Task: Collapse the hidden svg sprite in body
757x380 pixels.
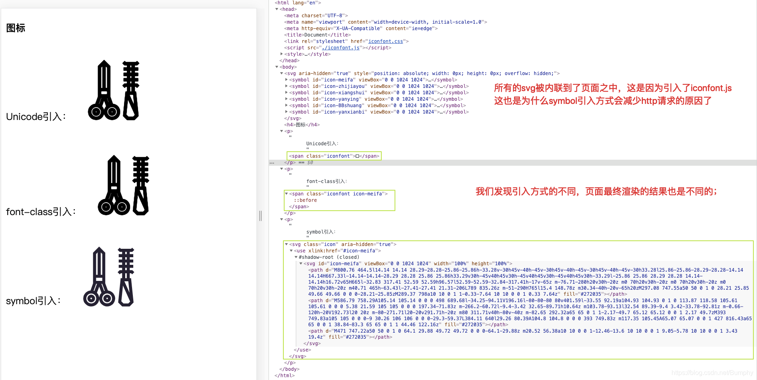Action: click(281, 73)
